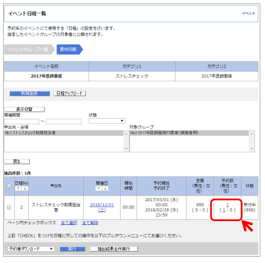Select the 受付日程 breadcrumb step

pos(69,49)
